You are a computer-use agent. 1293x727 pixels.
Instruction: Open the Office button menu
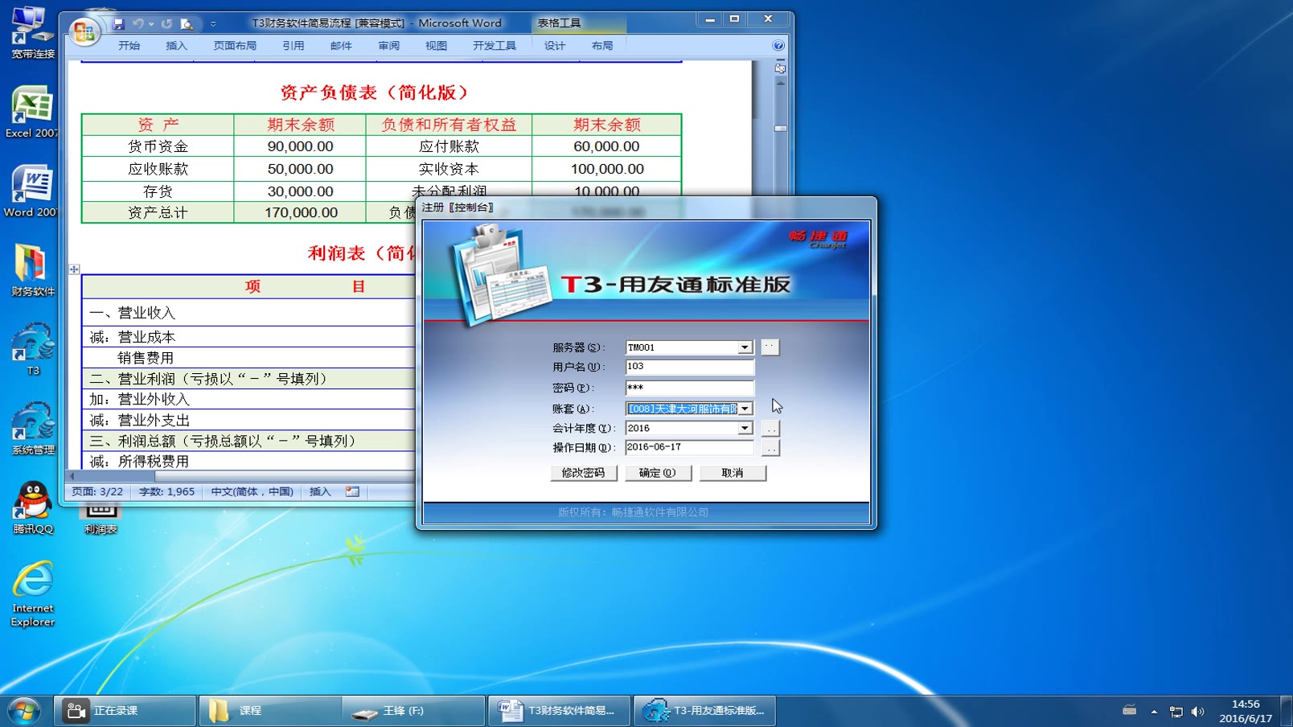click(83, 23)
